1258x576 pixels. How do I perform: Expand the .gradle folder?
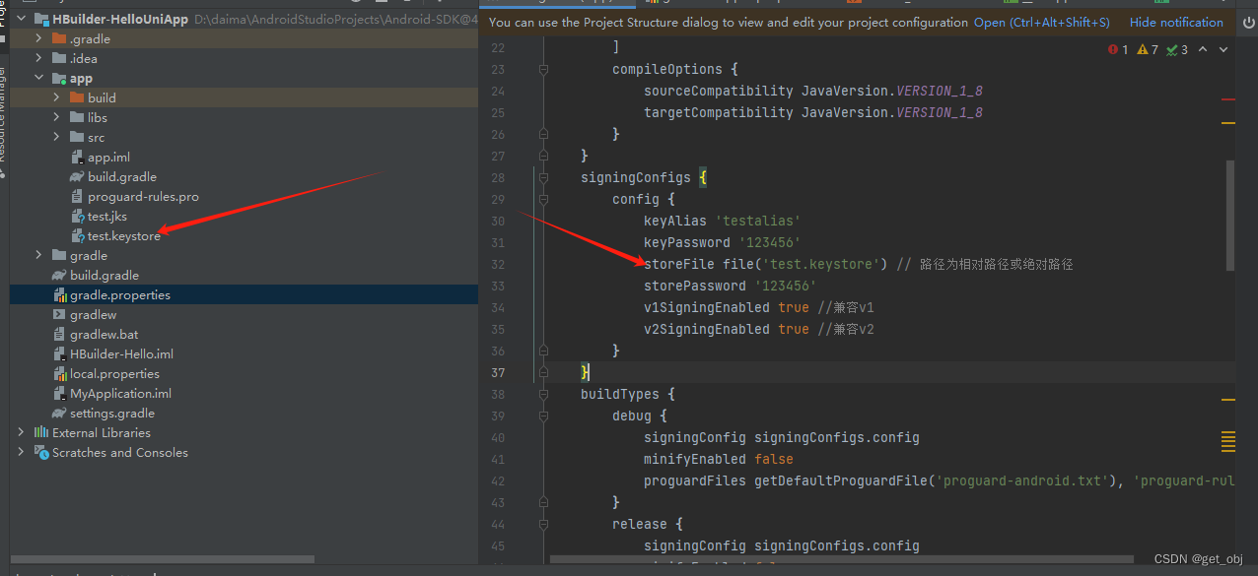[38, 39]
